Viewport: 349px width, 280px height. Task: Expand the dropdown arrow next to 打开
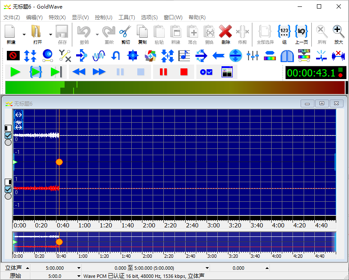(50, 35)
